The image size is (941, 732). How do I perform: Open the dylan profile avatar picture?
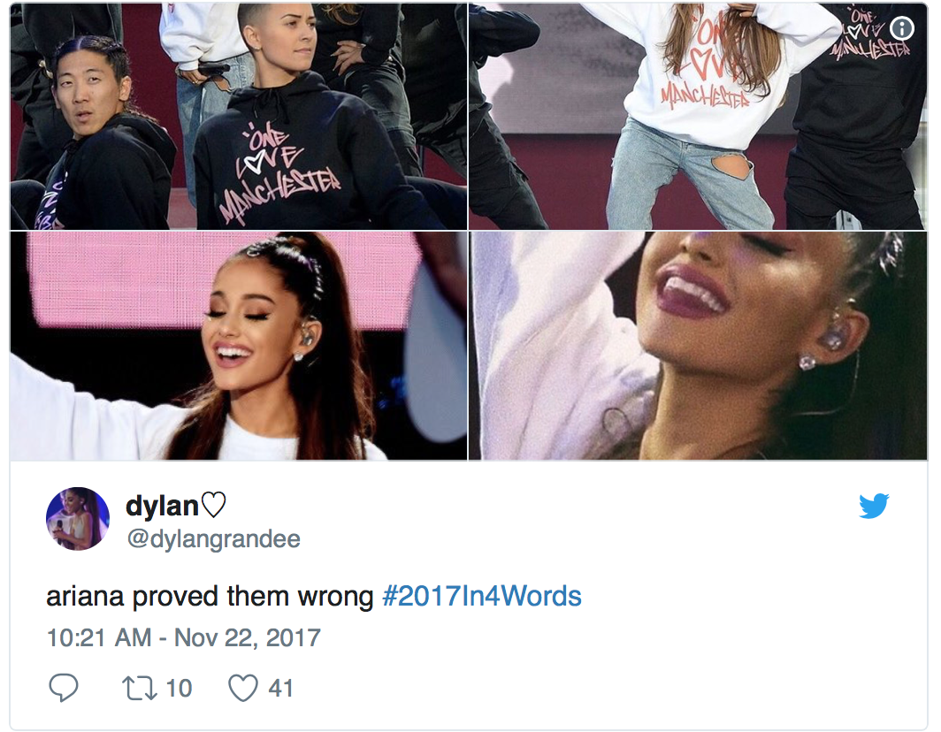(78, 518)
